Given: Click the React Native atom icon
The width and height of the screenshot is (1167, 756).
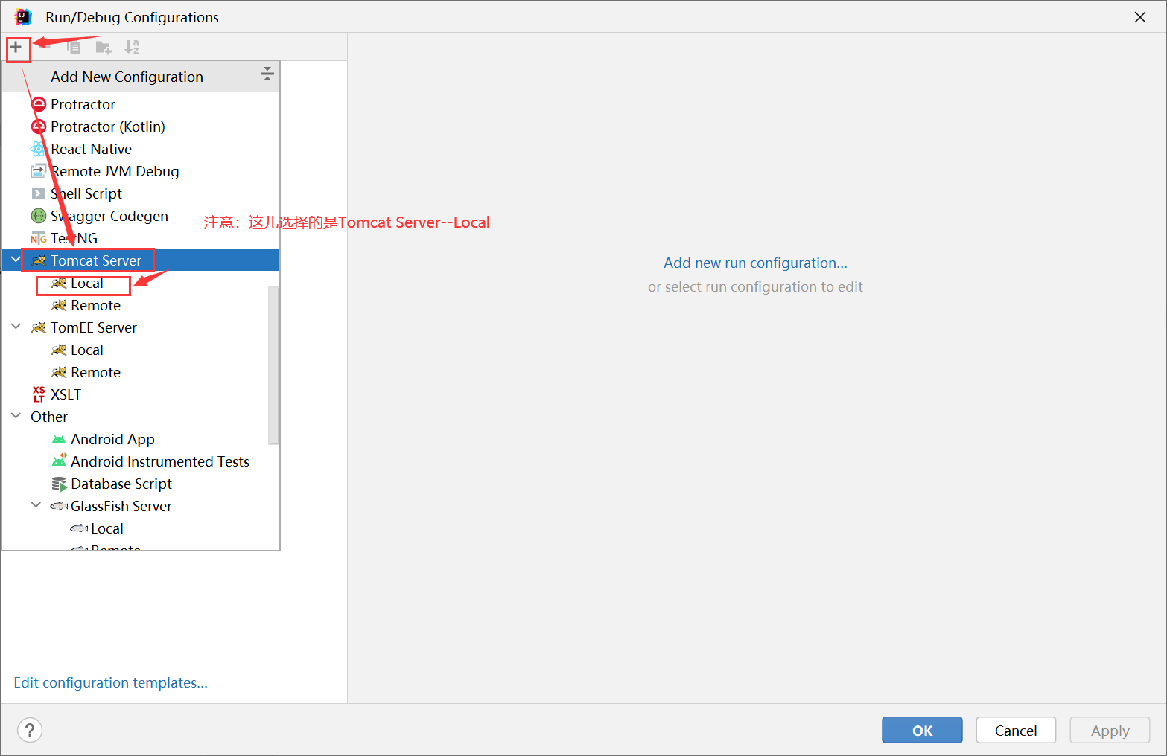Looking at the screenshot, I should pos(38,149).
